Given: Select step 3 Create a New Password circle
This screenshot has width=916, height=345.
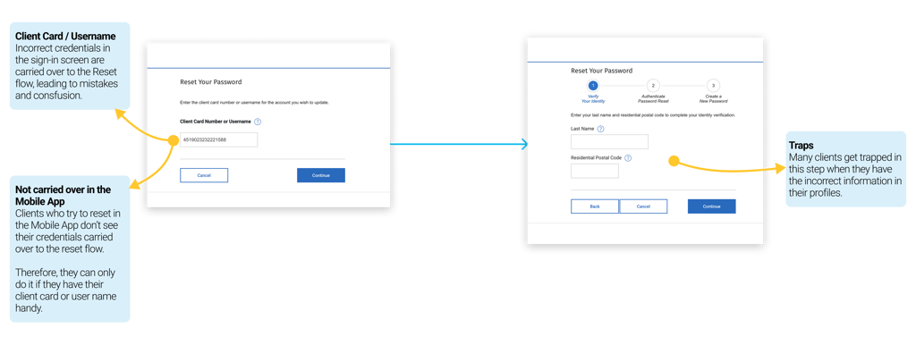Looking at the screenshot, I should coord(713,85).
